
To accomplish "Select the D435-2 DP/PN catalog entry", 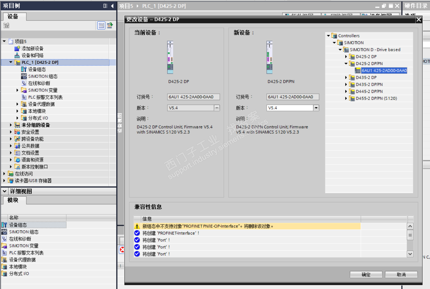I will [369, 84].
